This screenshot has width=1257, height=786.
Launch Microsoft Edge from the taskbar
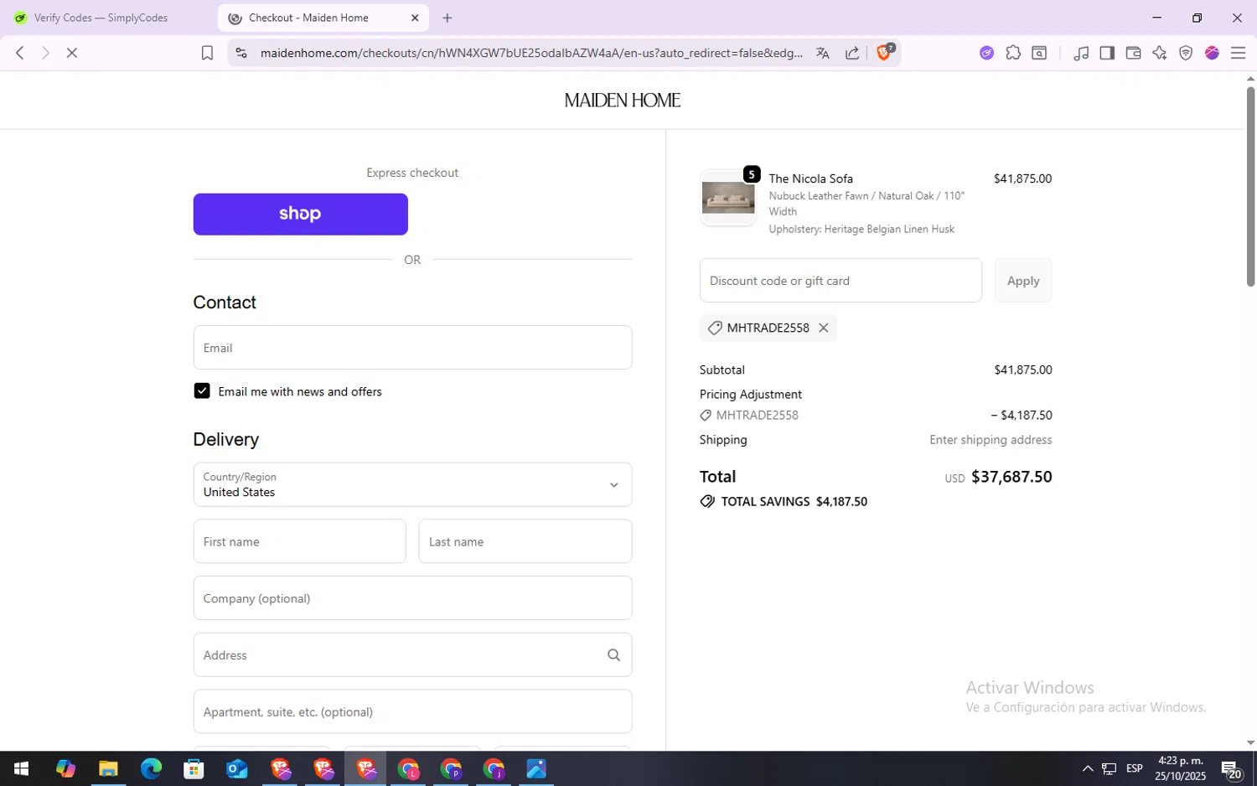tap(151, 768)
